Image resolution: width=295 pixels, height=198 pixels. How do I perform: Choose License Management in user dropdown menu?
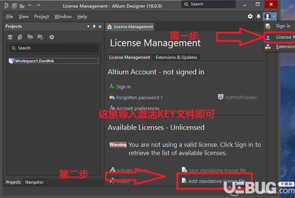(x=279, y=37)
